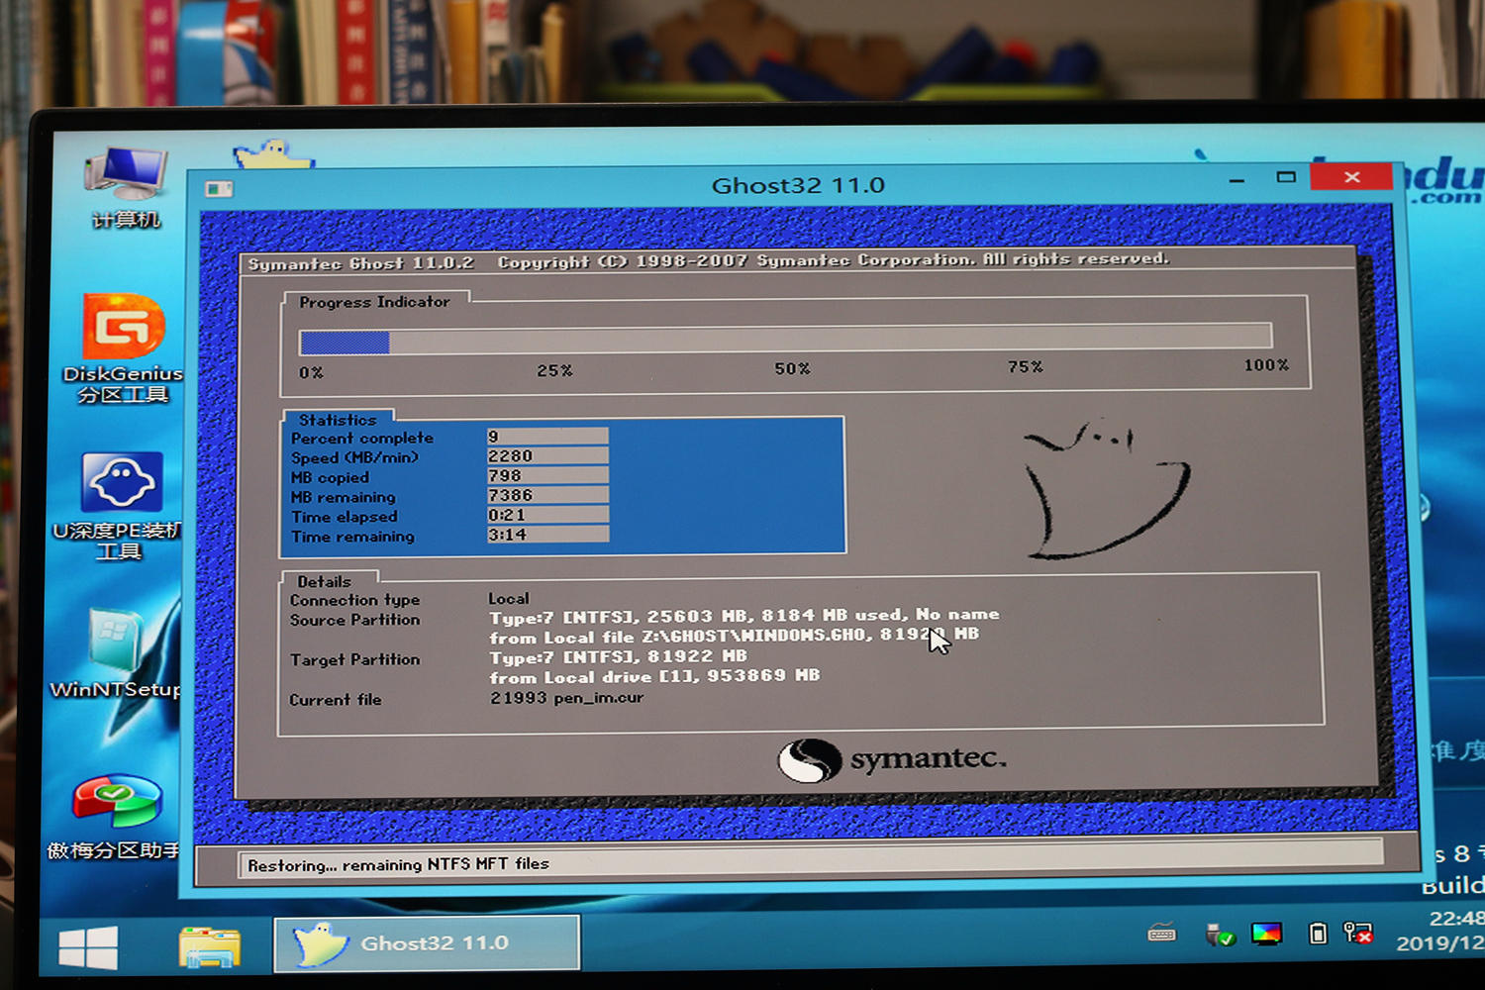
Task: Click the Ghost32 11.0 window title text
Action: (798, 185)
